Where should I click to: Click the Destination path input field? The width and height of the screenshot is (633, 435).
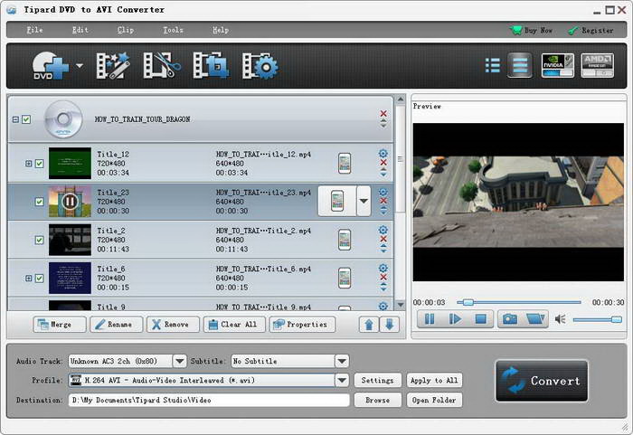pos(208,400)
